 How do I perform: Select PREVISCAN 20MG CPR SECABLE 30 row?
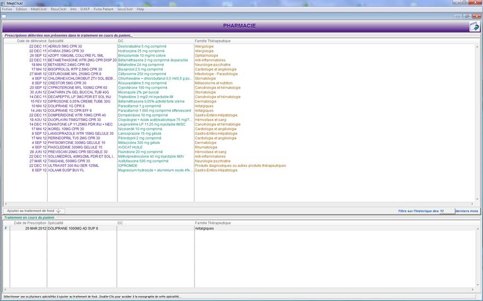pos(239,152)
